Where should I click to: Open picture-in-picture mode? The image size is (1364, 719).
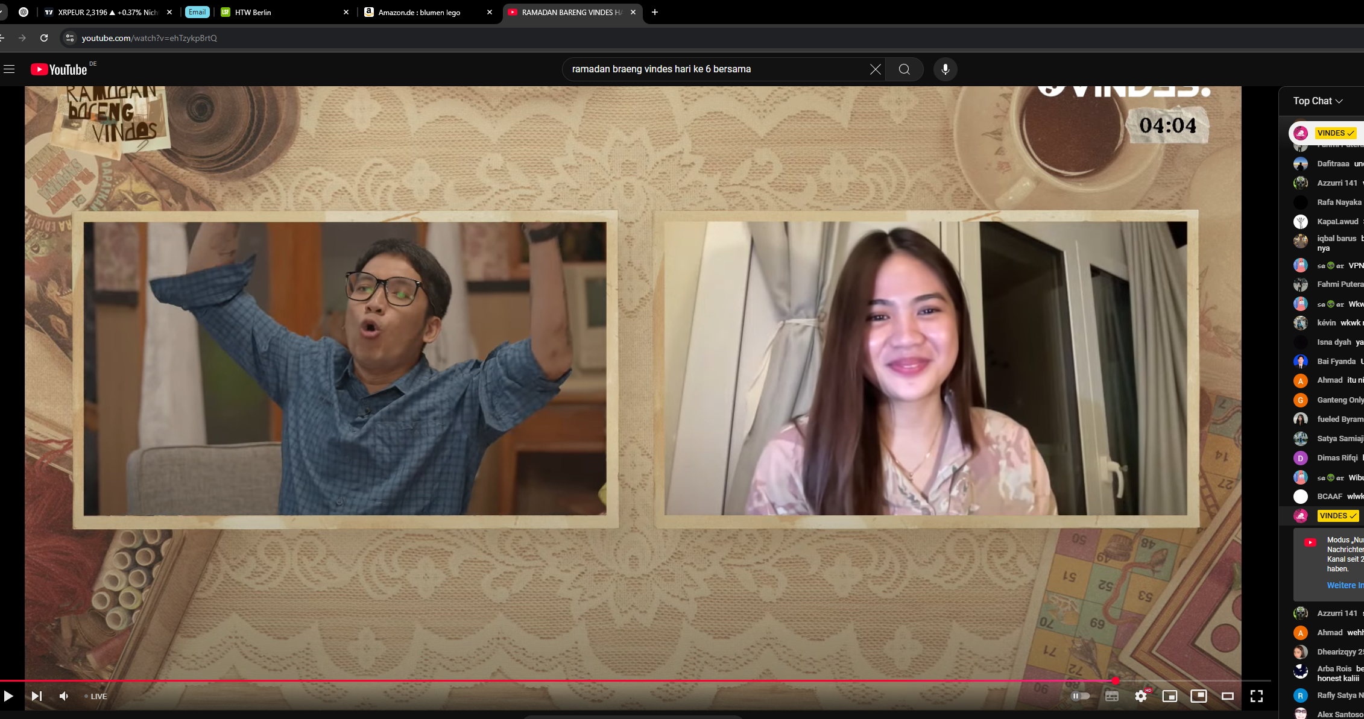(1198, 695)
